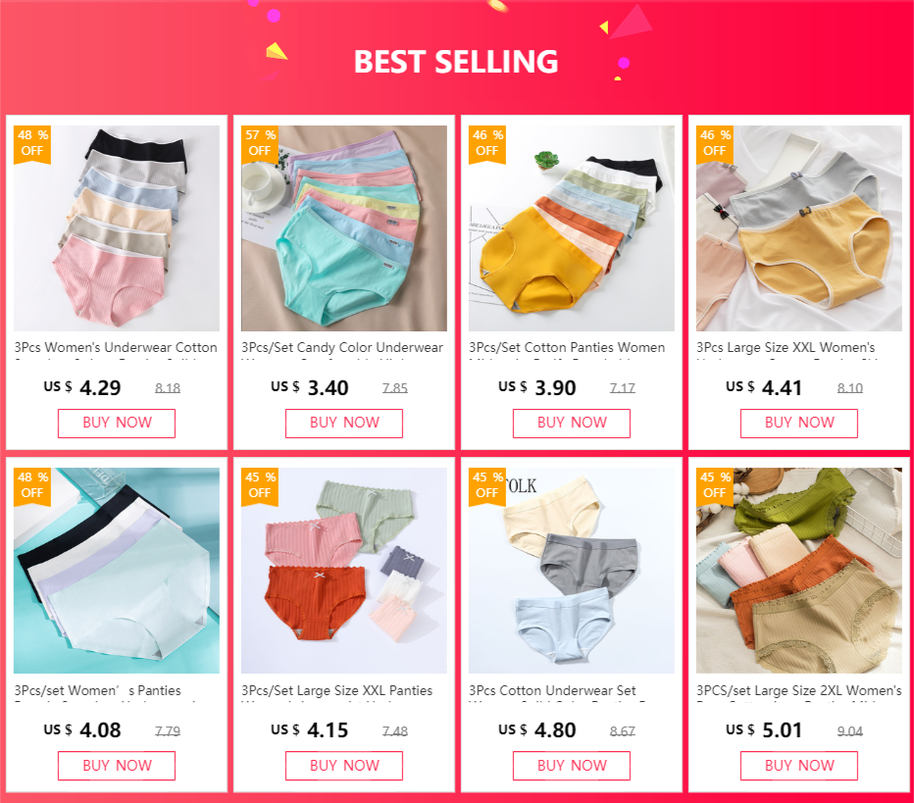This screenshot has height=803, width=914.
Task: Open the 3Pcs Large Size XXL Women's link
Action: pos(786,348)
